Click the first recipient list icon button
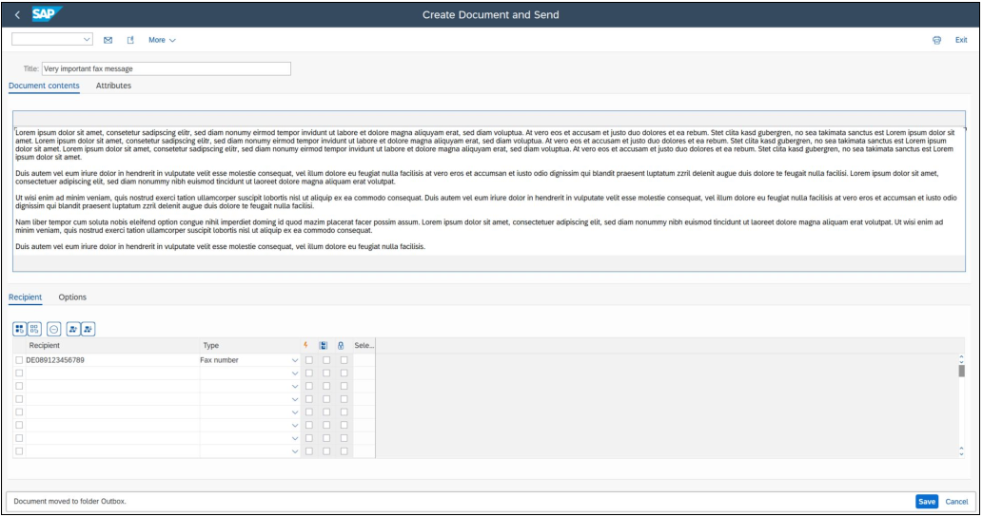 tap(72, 328)
